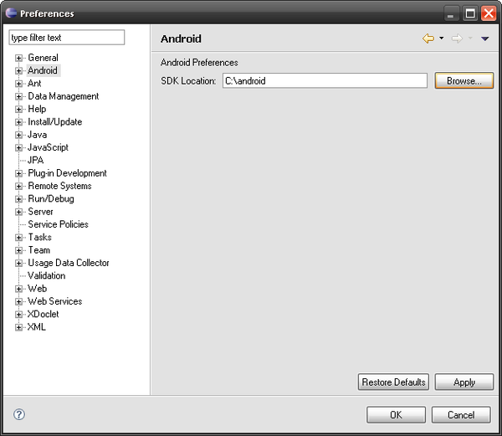This screenshot has width=502, height=436.
Task: Select the Install/Update category
Action: pos(54,121)
